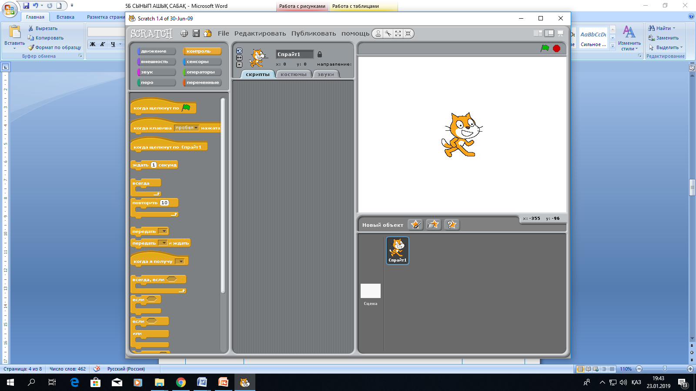
Task: Switch to the звуки tab
Action: (x=326, y=74)
